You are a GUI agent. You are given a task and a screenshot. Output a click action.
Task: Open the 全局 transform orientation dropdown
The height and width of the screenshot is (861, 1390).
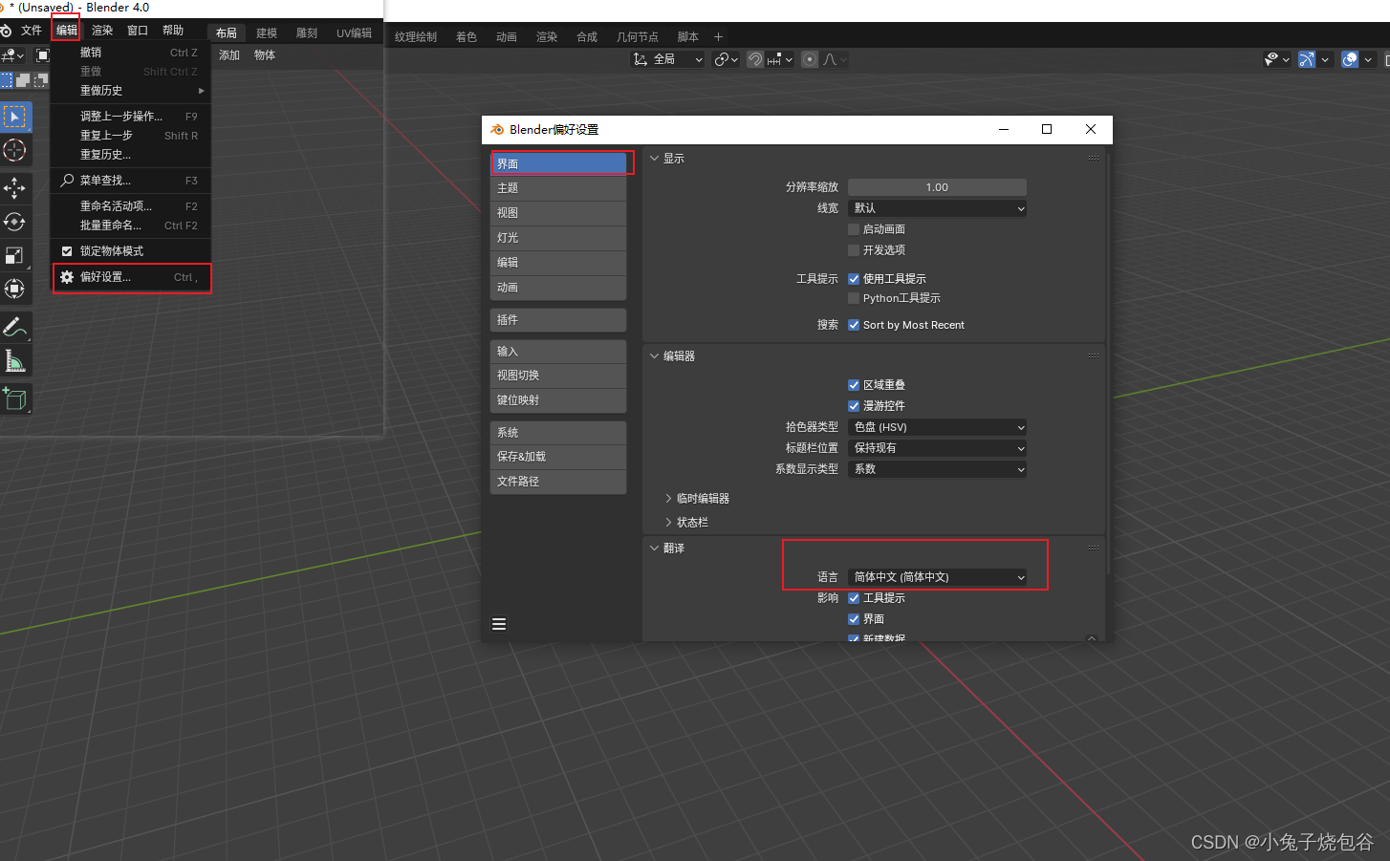667,59
